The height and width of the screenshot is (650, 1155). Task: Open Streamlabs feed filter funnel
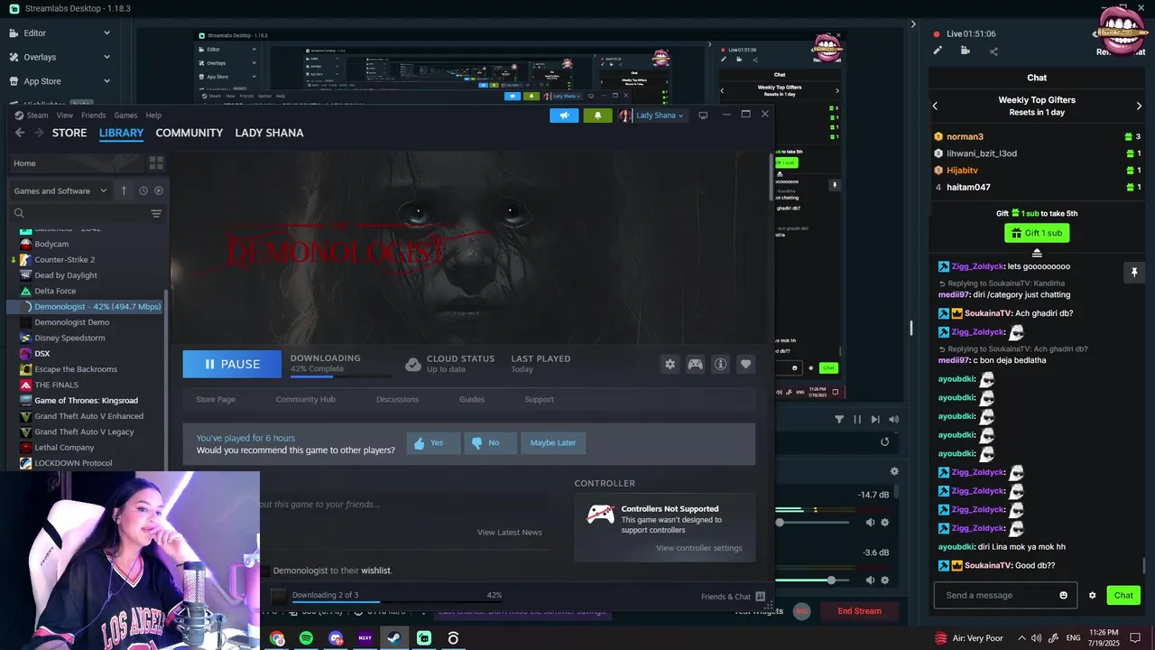click(839, 420)
